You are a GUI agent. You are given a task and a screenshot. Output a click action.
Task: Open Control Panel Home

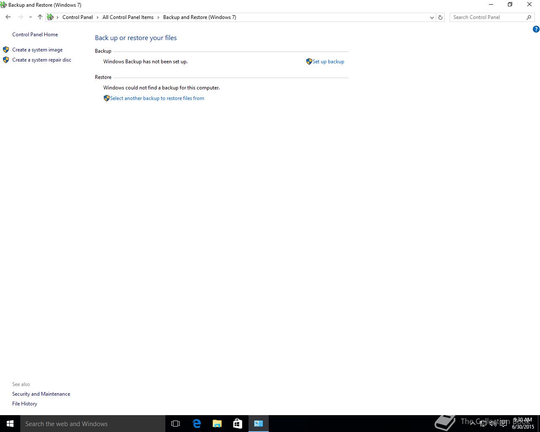tap(35, 35)
